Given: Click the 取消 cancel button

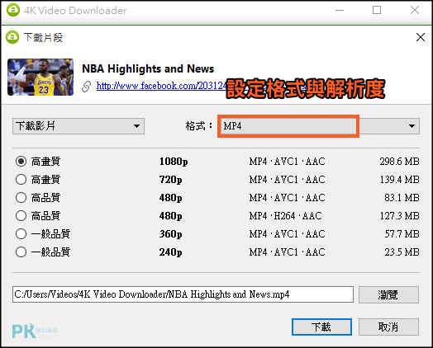Looking at the screenshot, I should coord(388,327).
